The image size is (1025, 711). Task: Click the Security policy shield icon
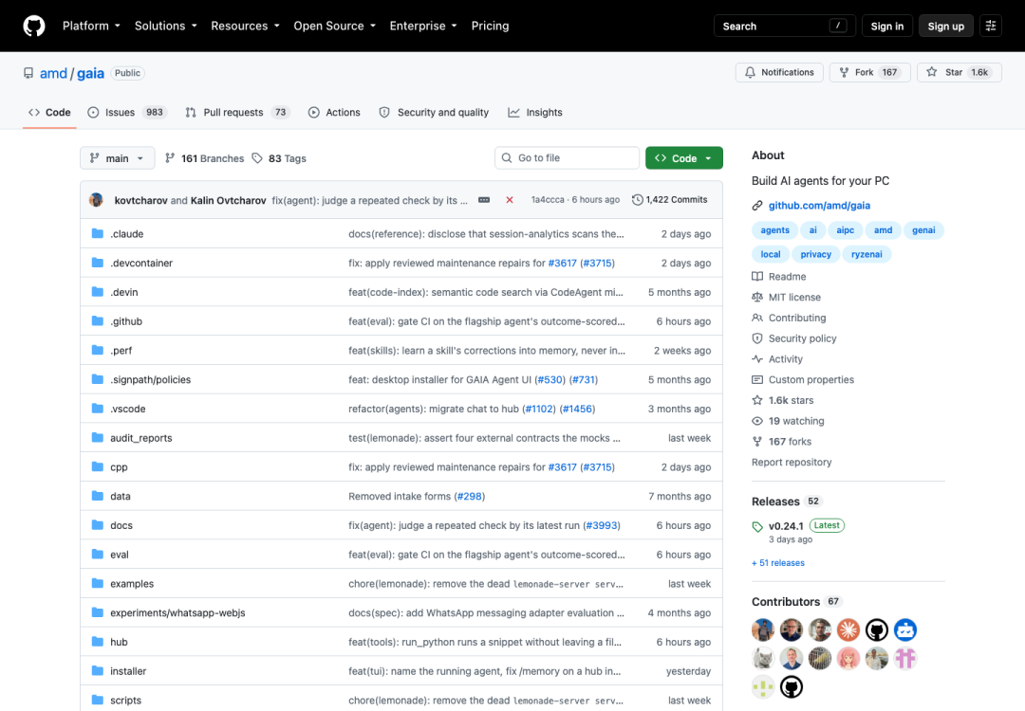(x=757, y=338)
